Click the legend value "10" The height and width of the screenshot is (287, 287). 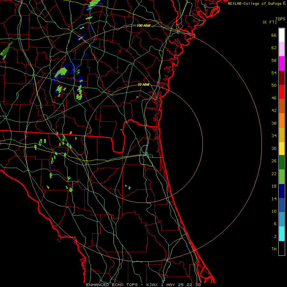tap(274, 211)
